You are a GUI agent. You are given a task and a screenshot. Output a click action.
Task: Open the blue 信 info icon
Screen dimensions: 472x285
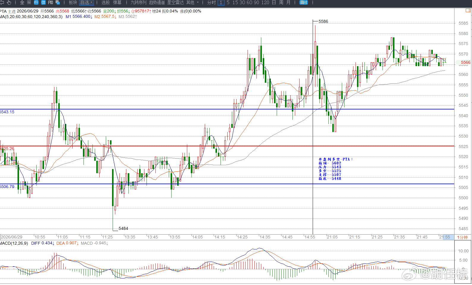(x=43, y=3)
